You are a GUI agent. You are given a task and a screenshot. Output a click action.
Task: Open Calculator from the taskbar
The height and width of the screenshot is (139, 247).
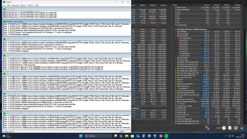click(144, 136)
